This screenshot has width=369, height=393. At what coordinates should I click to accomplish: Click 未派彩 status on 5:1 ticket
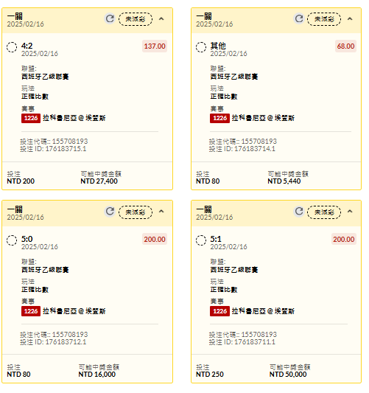click(324, 212)
